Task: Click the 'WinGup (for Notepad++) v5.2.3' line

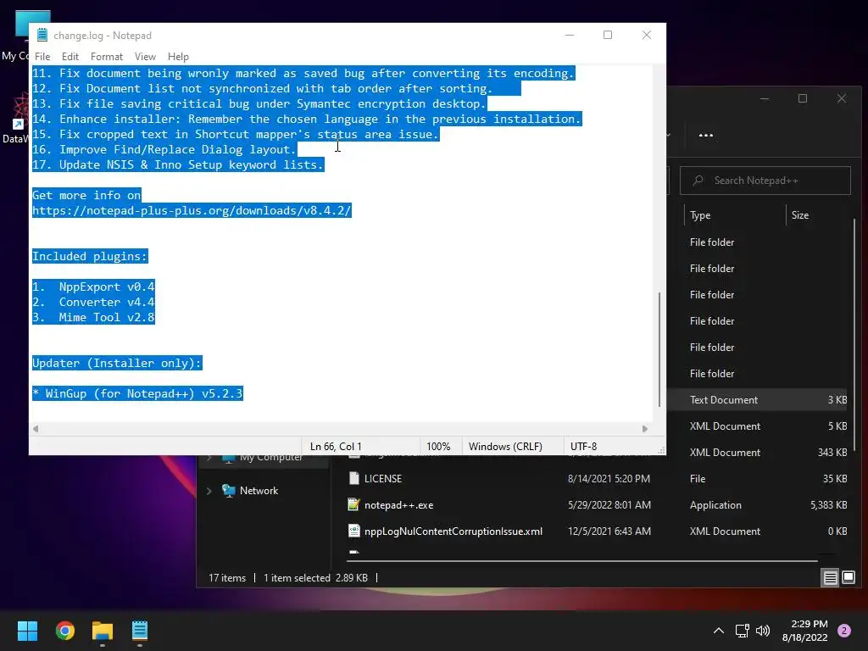Action: [x=138, y=393]
